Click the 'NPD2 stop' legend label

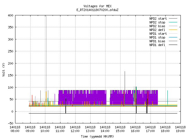coord(157,22)
